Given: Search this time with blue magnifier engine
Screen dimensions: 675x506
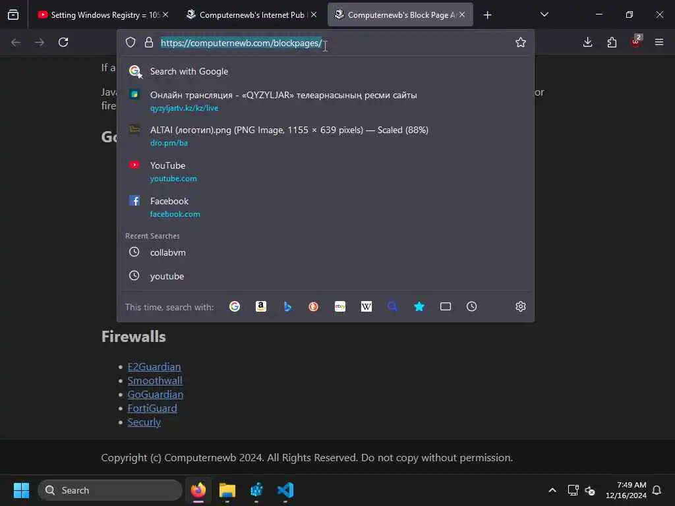Looking at the screenshot, I should click(x=393, y=306).
